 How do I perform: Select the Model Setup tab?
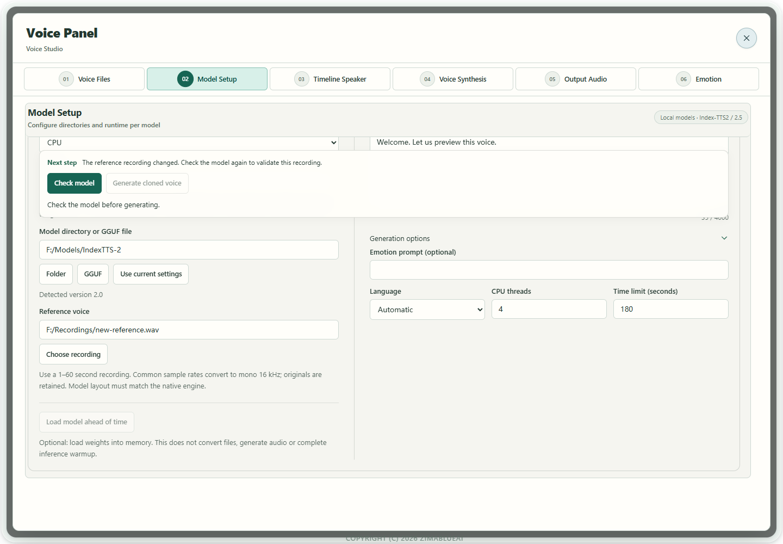(x=207, y=79)
